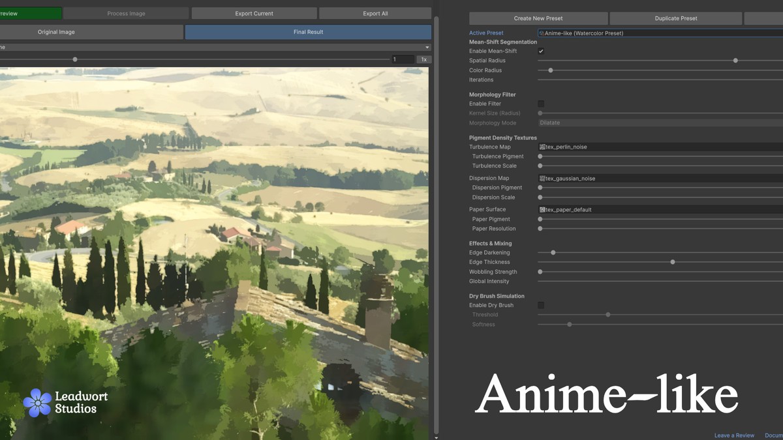Click the texture icon beside tex_paper_default
This screenshot has width=783, height=440.
pos(542,210)
